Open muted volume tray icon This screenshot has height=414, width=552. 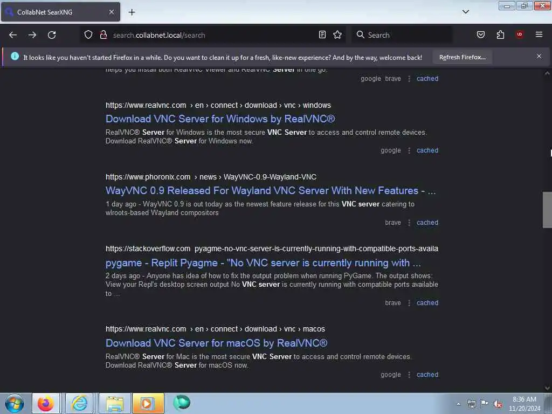coord(498,404)
